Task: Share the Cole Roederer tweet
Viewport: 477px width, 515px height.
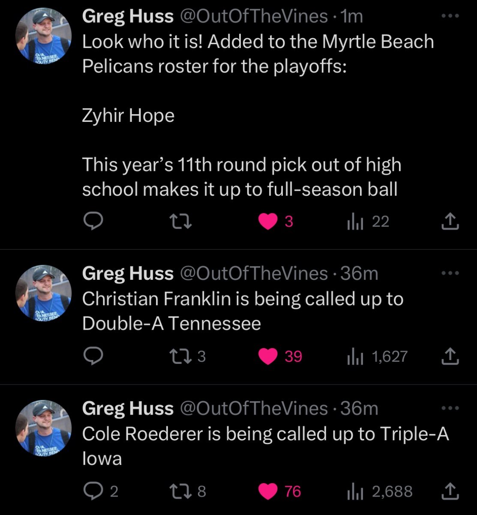Action: [x=450, y=491]
